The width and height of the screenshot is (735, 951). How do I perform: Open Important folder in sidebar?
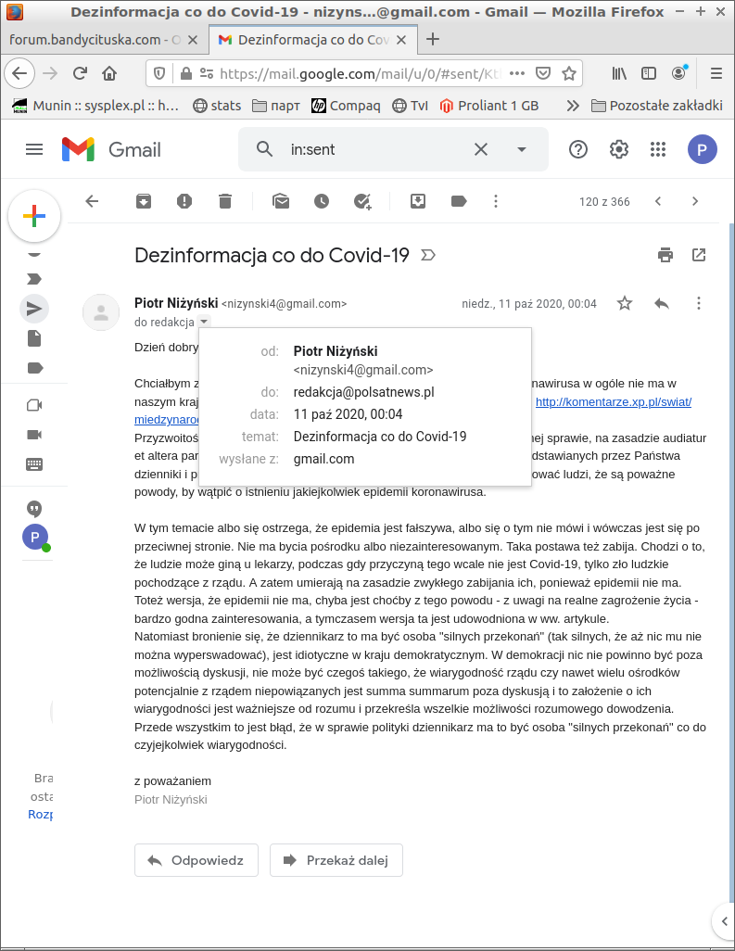(34, 279)
